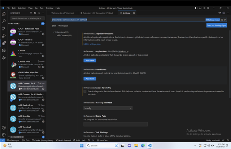The height and width of the screenshot is (149, 231).
Task: Clear settings search input icon
Action: click(222, 20)
